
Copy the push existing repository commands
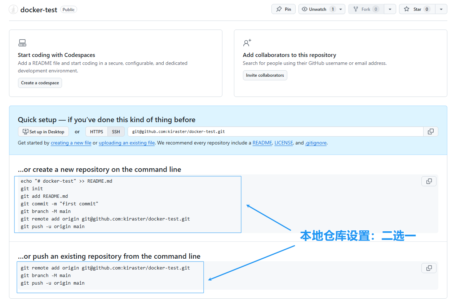(x=429, y=268)
